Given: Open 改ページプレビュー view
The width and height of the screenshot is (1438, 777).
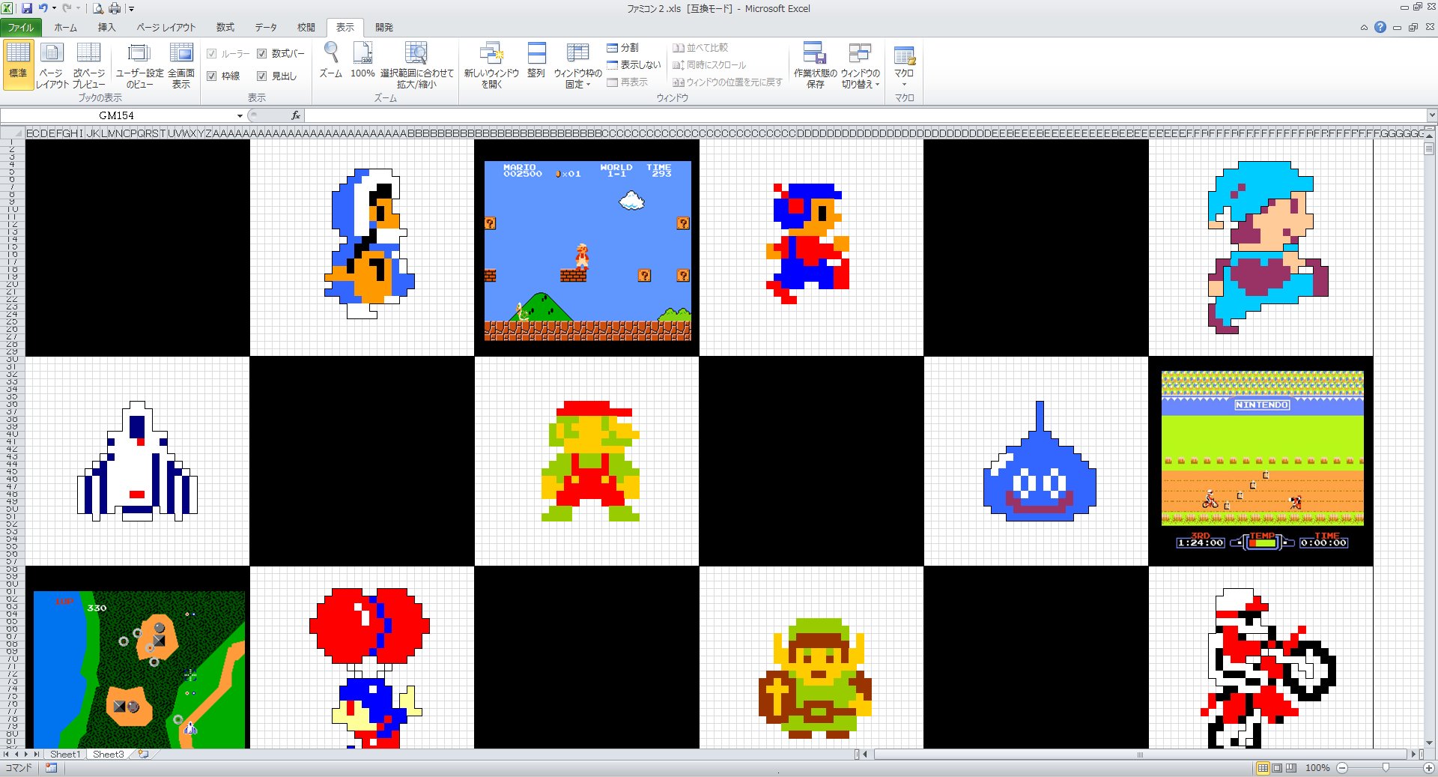Looking at the screenshot, I should (x=88, y=65).
